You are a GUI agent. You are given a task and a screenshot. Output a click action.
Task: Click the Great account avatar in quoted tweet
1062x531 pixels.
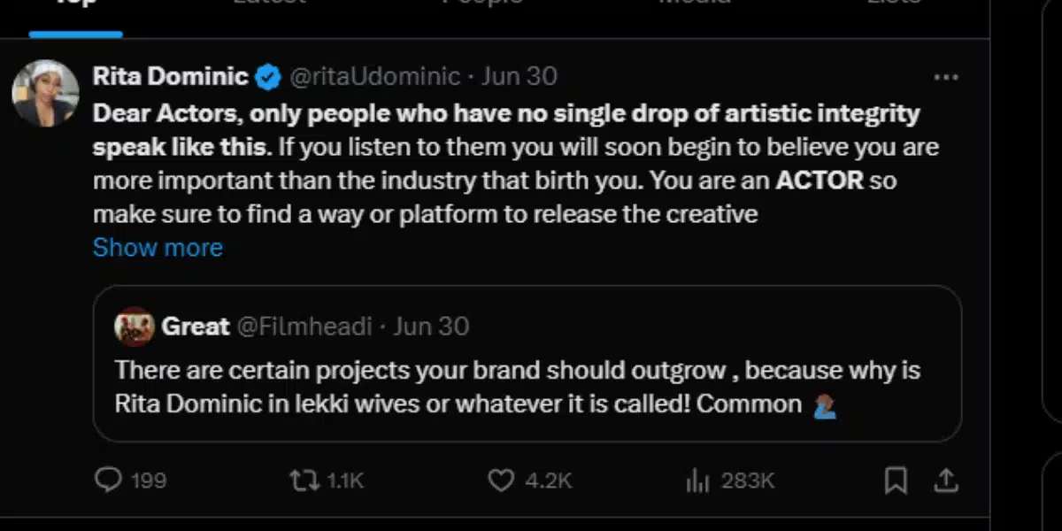click(135, 327)
